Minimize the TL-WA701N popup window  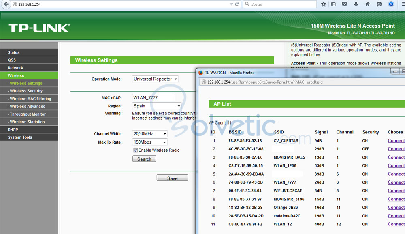[x=395, y=72]
